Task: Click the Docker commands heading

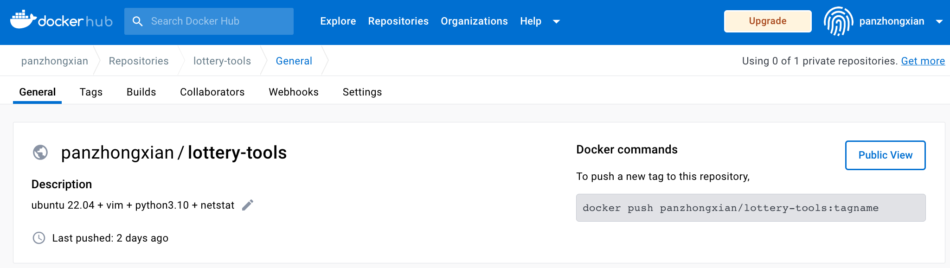Action: point(627,149)
